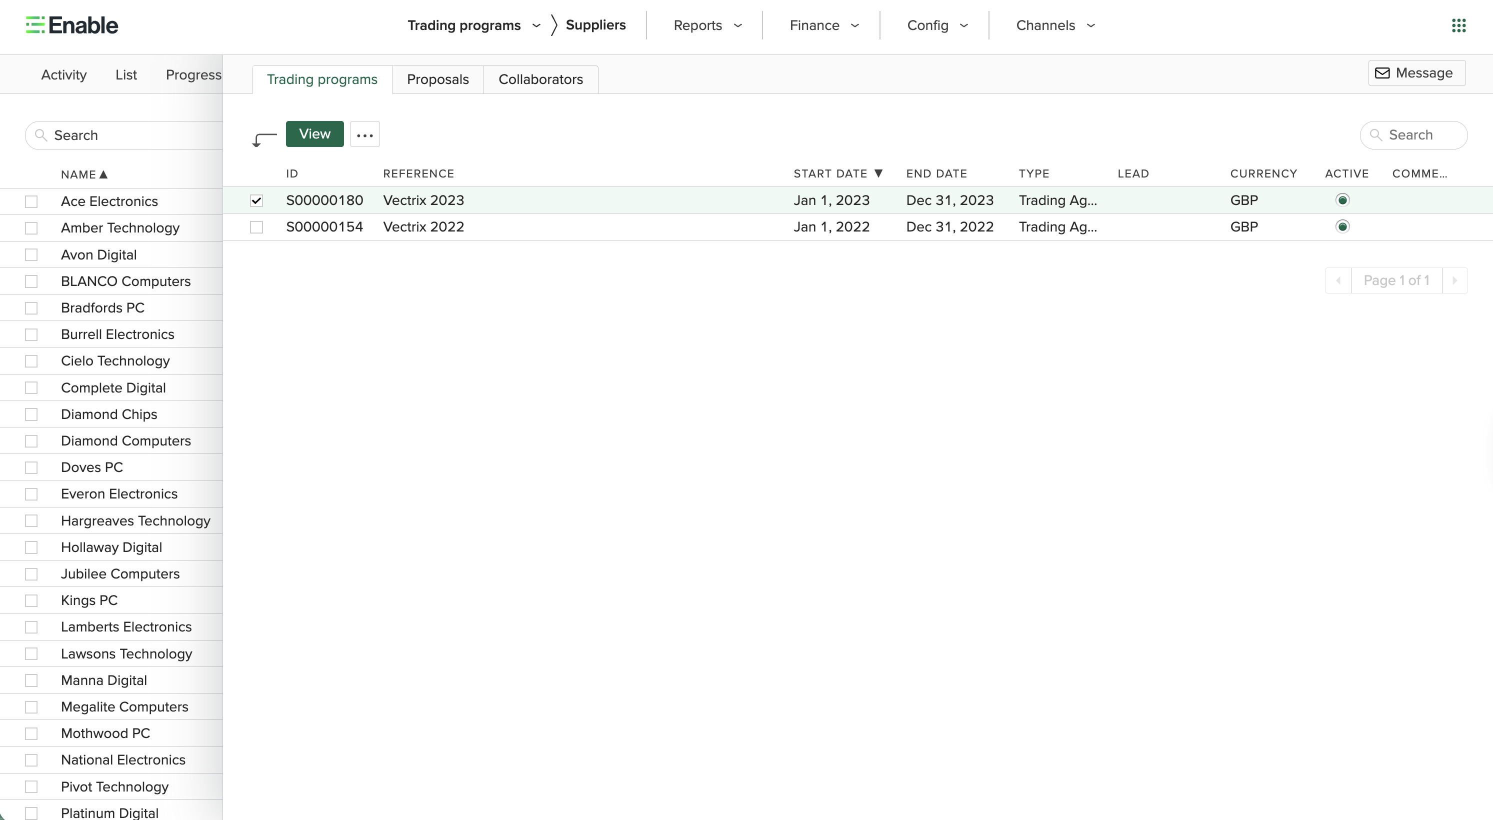
Task: Select supplier Everon Electronics
Action: pos(119,494)
